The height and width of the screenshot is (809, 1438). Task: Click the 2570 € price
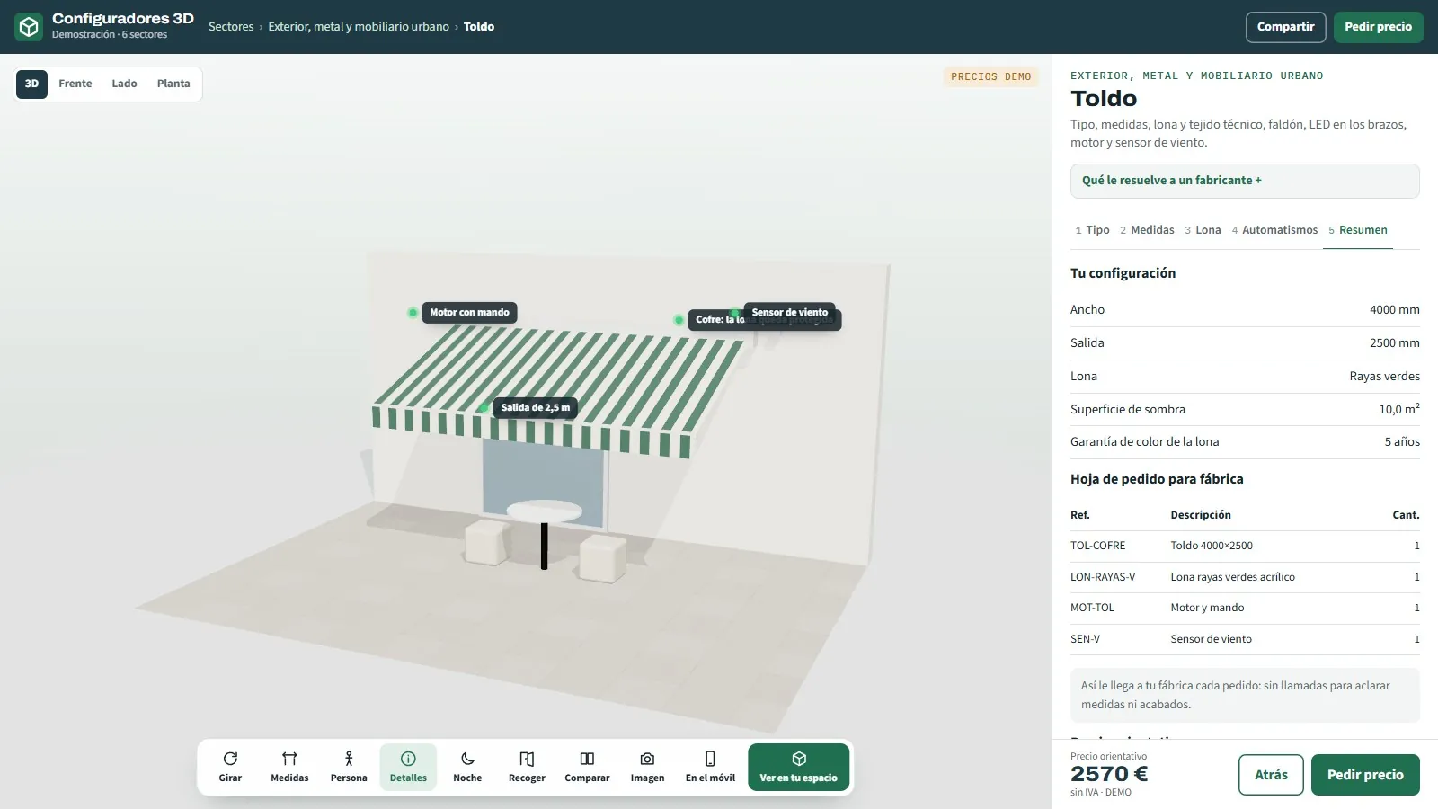coord(1109,774)
